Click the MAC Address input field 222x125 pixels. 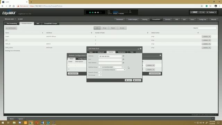(x=110, y=62)
